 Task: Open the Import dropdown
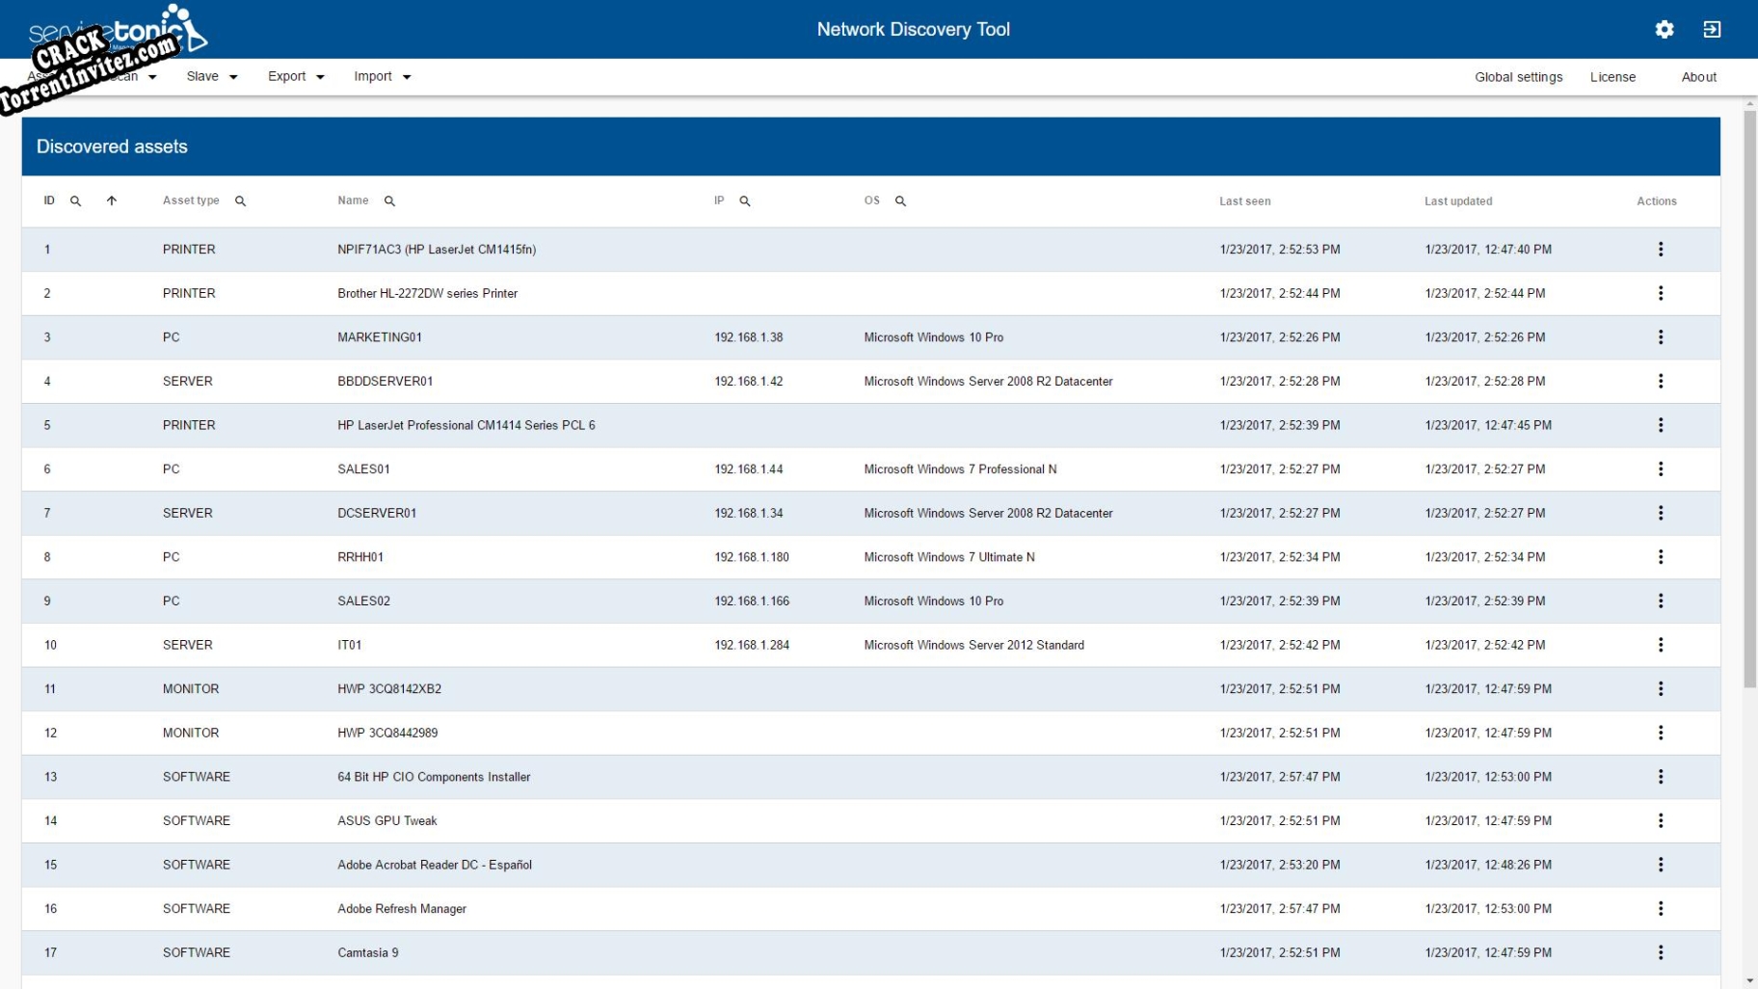[382, 76]
